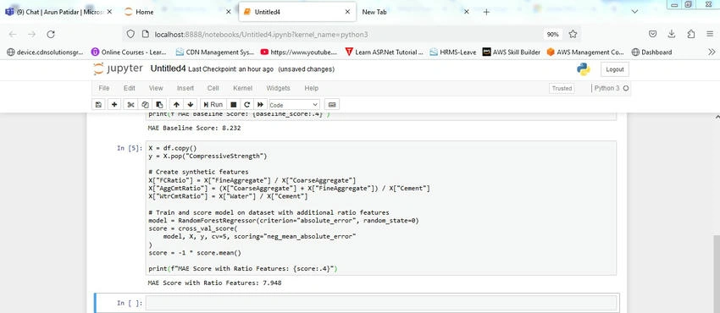Open the list all tabs chevron
720x313 pixels.
pyautogui.click(x=635, y=12)
